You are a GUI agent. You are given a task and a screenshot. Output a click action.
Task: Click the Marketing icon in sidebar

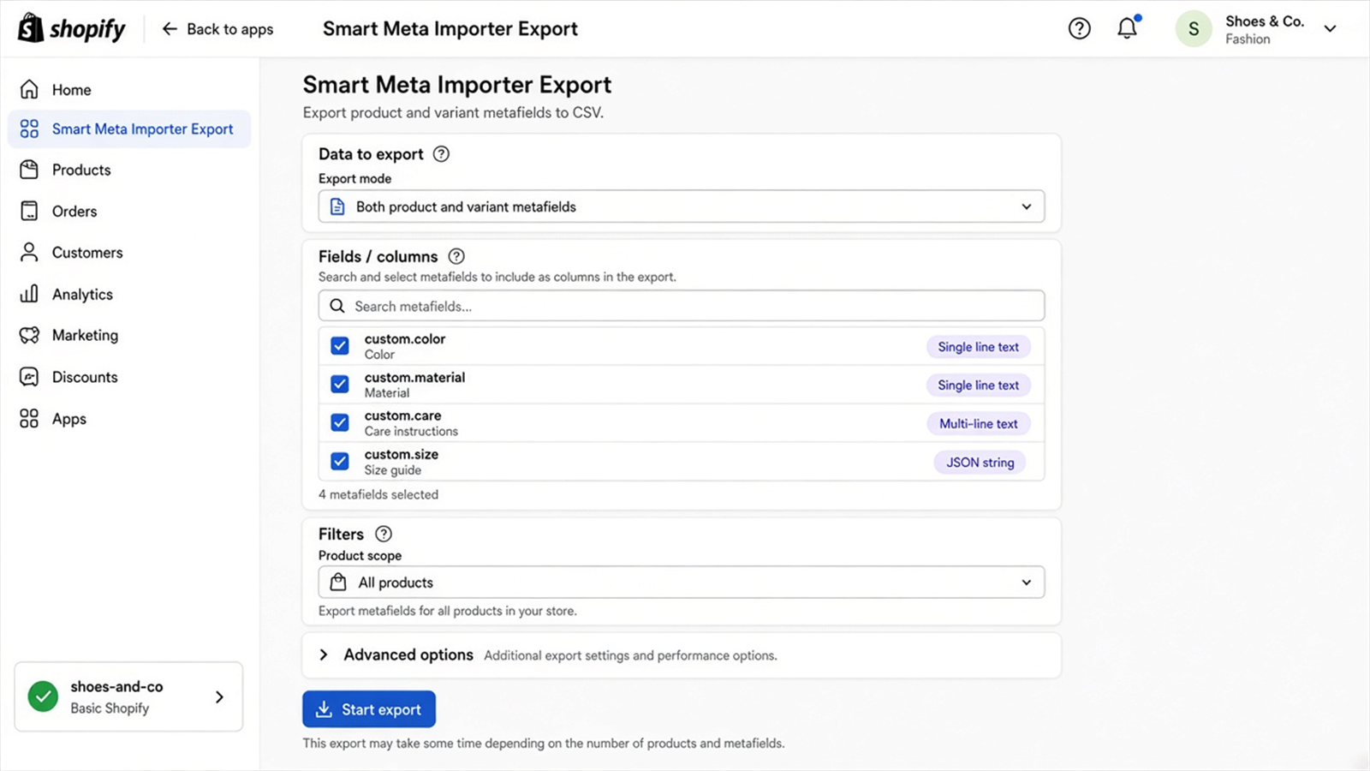click(29, 335)
